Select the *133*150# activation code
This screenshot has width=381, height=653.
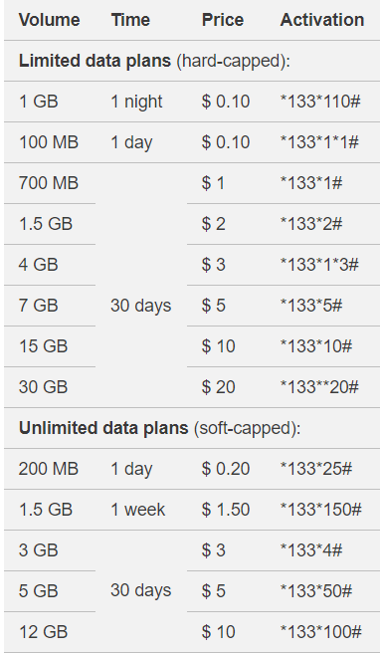(x=320, y=510)
